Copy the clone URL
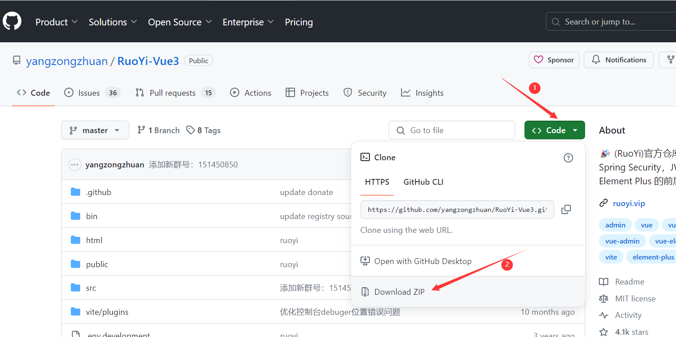Viewport: 676px width, 337px height. 566,209
